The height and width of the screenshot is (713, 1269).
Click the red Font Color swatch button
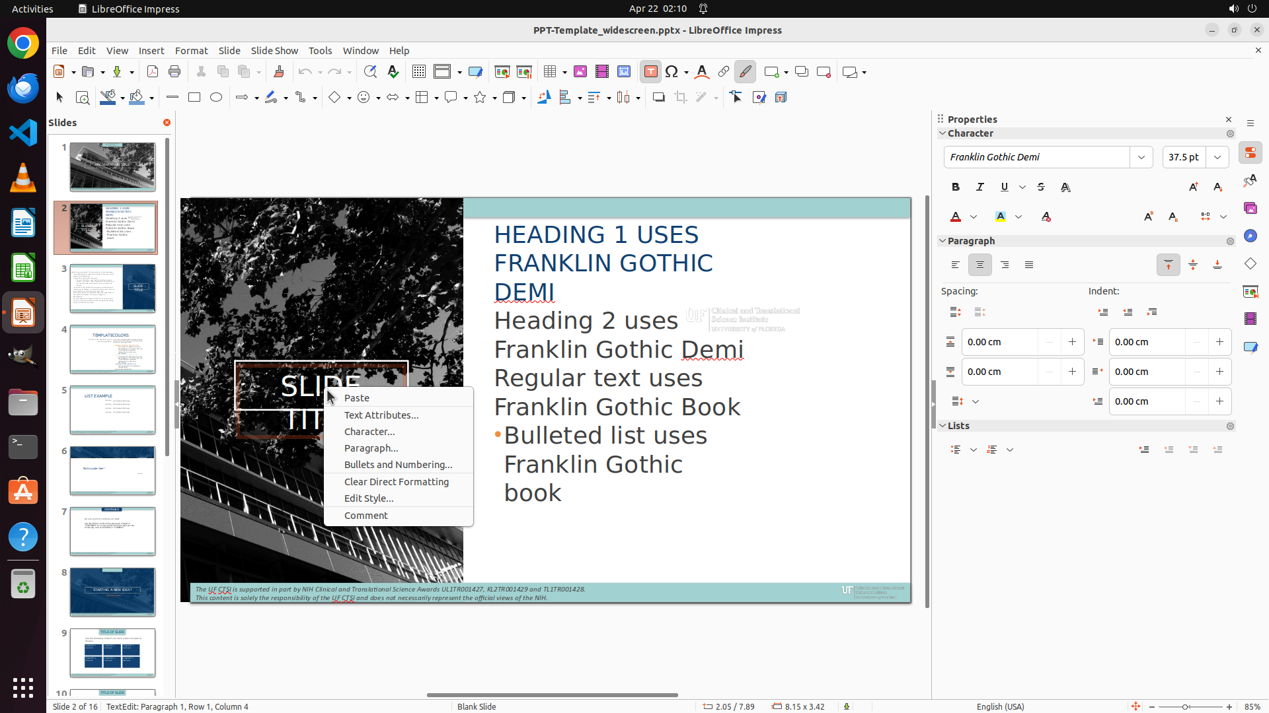(956, 217)
